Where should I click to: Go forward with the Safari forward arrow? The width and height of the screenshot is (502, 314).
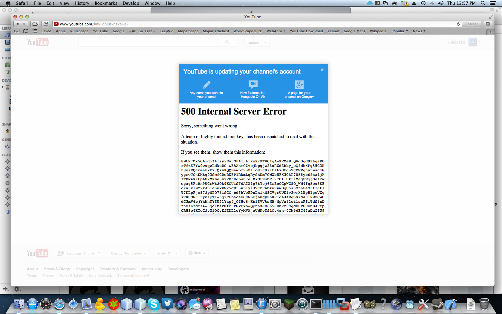click(x=24, y=24)
